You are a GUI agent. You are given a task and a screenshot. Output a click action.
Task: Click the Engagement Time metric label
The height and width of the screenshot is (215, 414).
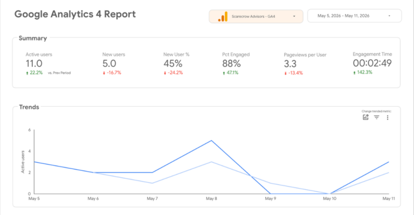click(372, 54)
